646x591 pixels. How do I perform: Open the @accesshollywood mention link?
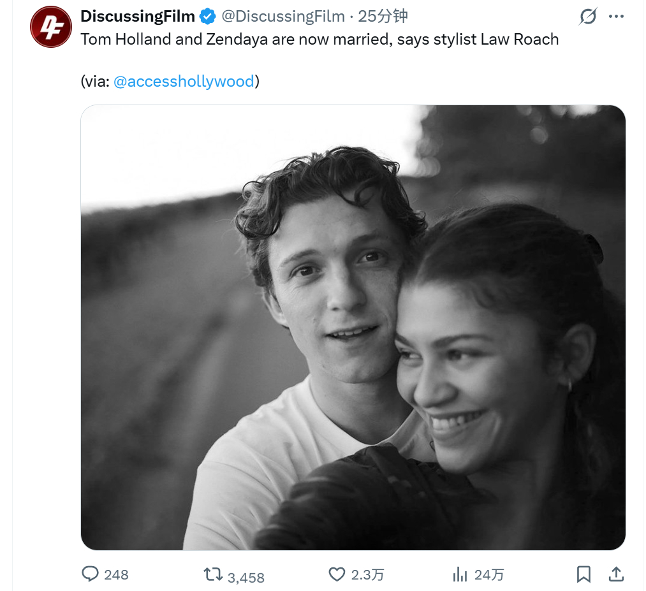tap(184, 82)
